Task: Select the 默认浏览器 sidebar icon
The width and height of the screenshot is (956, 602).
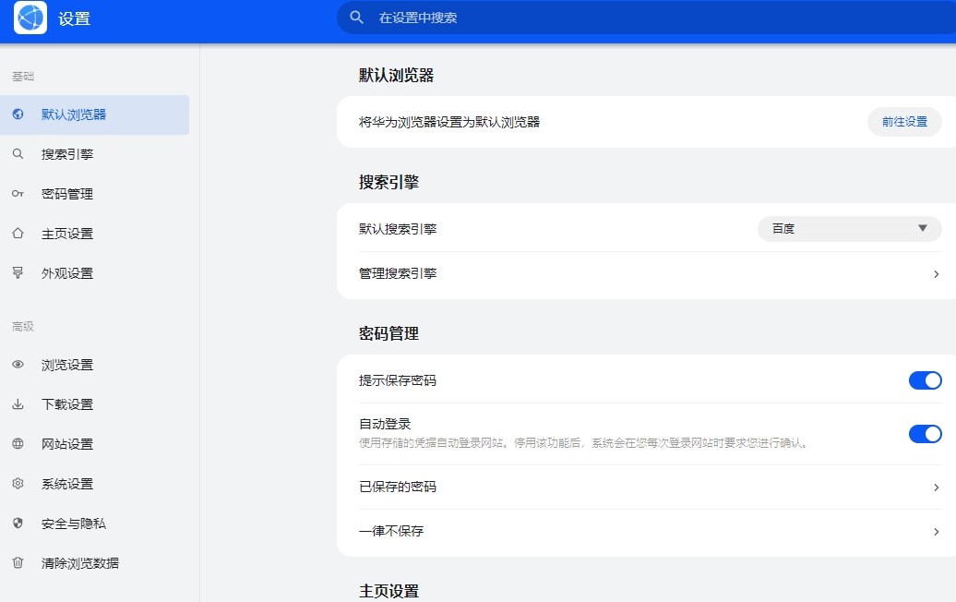Action: (18, 114)
